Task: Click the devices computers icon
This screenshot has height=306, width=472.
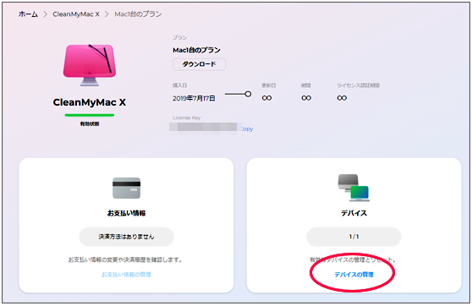Action: pyautogui.click(x=354, y=188)
